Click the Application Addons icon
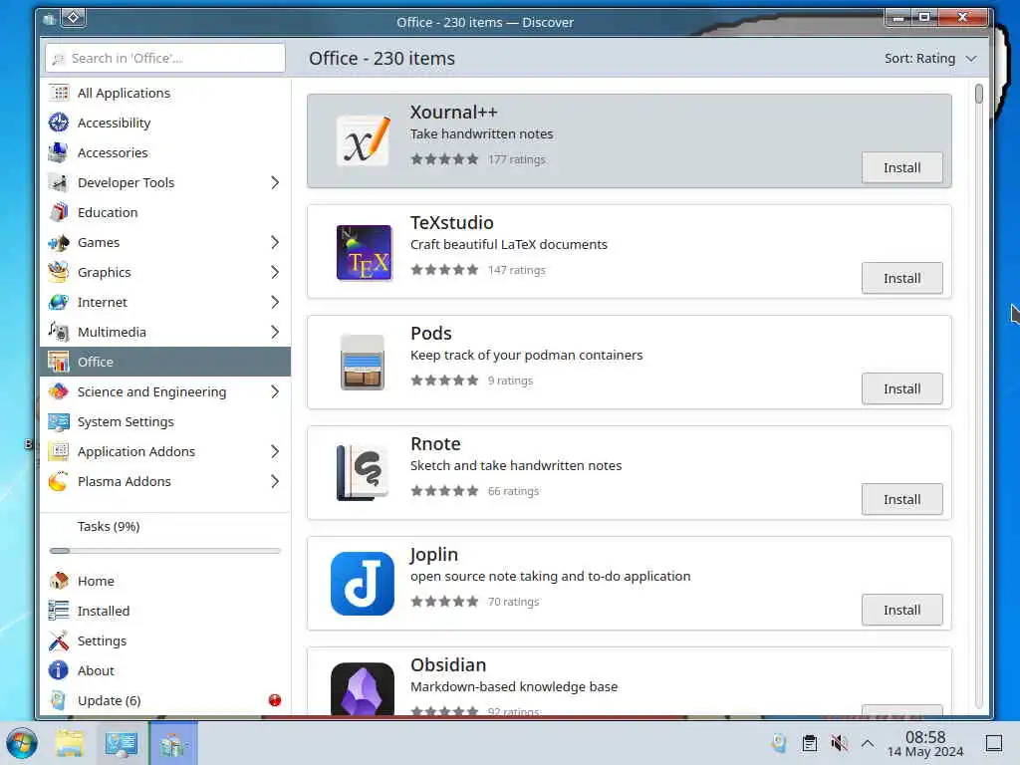This screenshot has width=1020, height=765. pos(59,451)
